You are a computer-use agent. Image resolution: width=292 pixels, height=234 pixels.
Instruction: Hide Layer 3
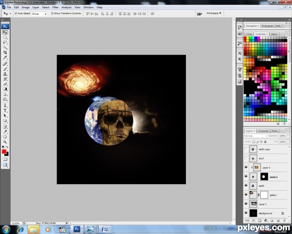click(x=246, y=167)
